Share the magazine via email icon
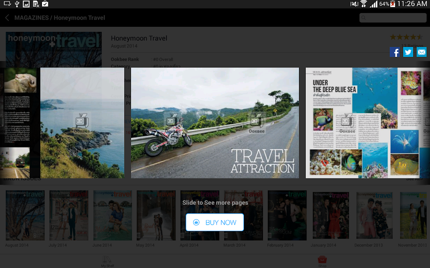Screen dimensions: 430x268 pyautogui.click(x=422, y=52)
